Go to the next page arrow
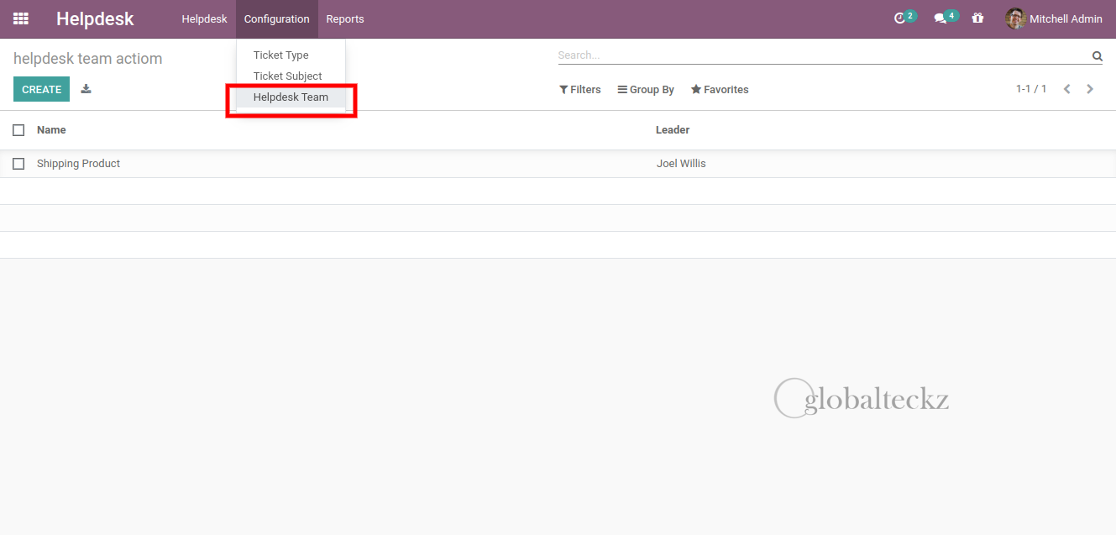Screen dimensions: 1116x535 click(1090, 89)
